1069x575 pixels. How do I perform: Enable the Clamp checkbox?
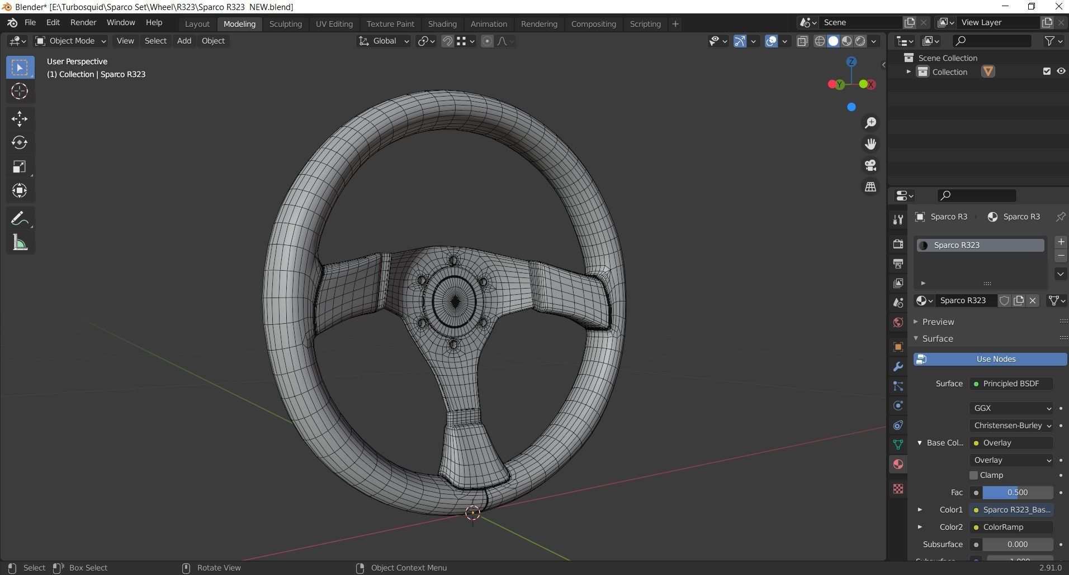973,475
